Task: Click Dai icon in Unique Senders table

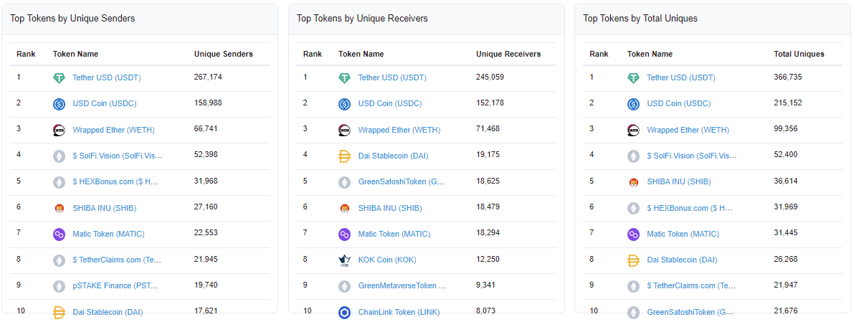Action: pos(59,313)
